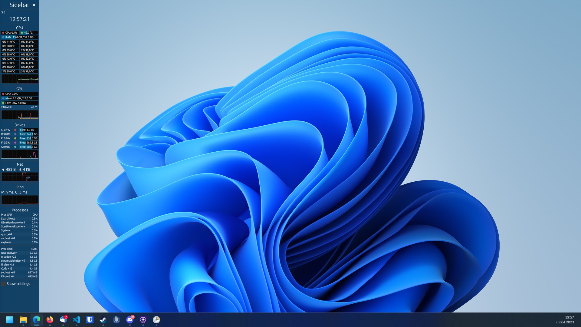
Task: Click the RAM usage progress bar
Action: point(20,37)
